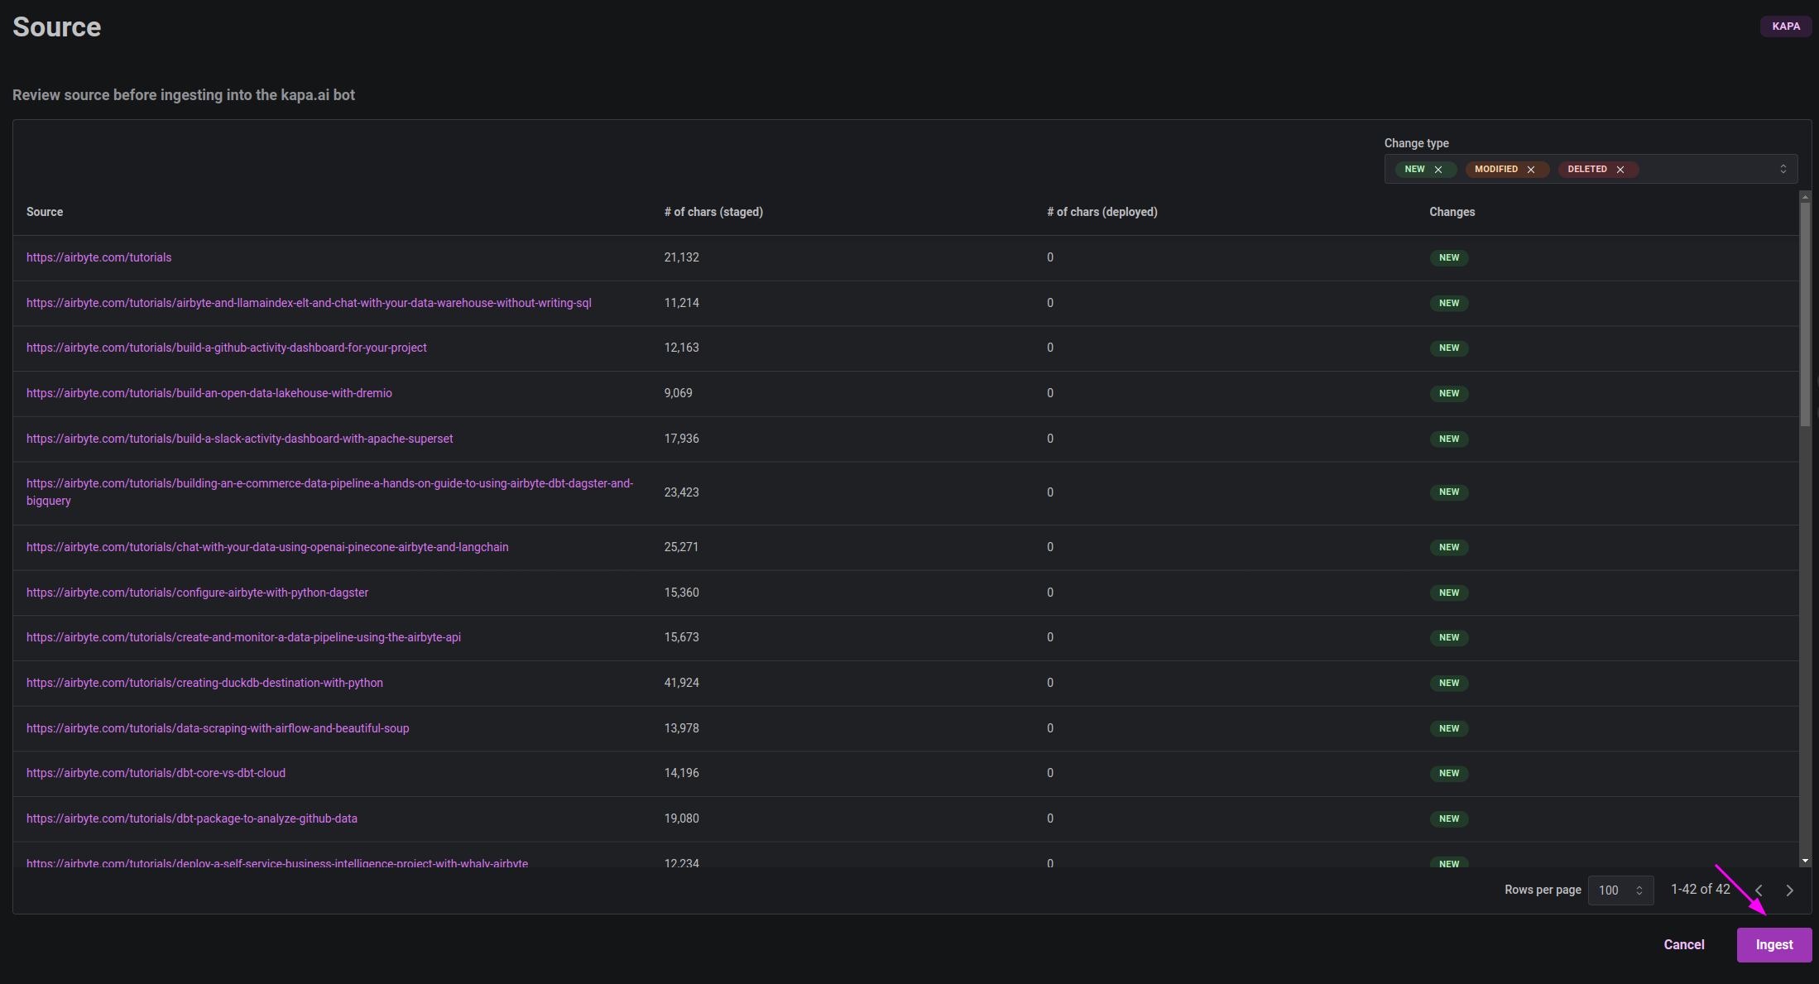Click staged chars value 19,080

point(682,818)
